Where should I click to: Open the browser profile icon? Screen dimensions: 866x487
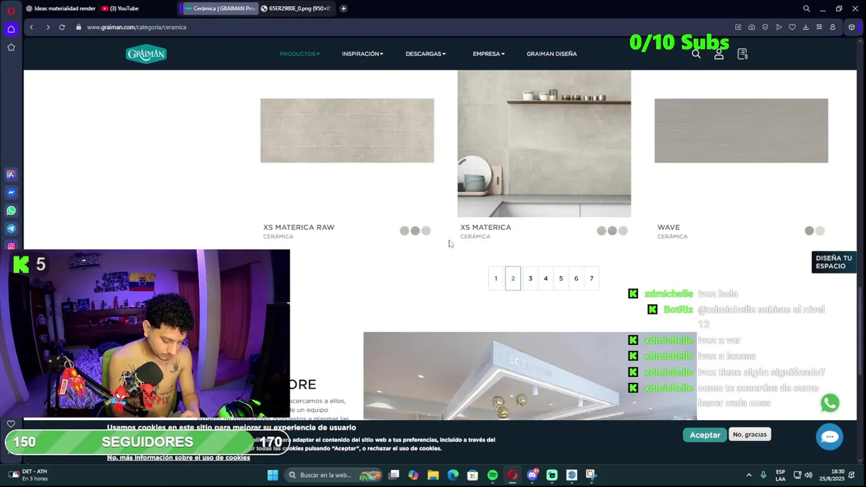[x=833, y=27]
